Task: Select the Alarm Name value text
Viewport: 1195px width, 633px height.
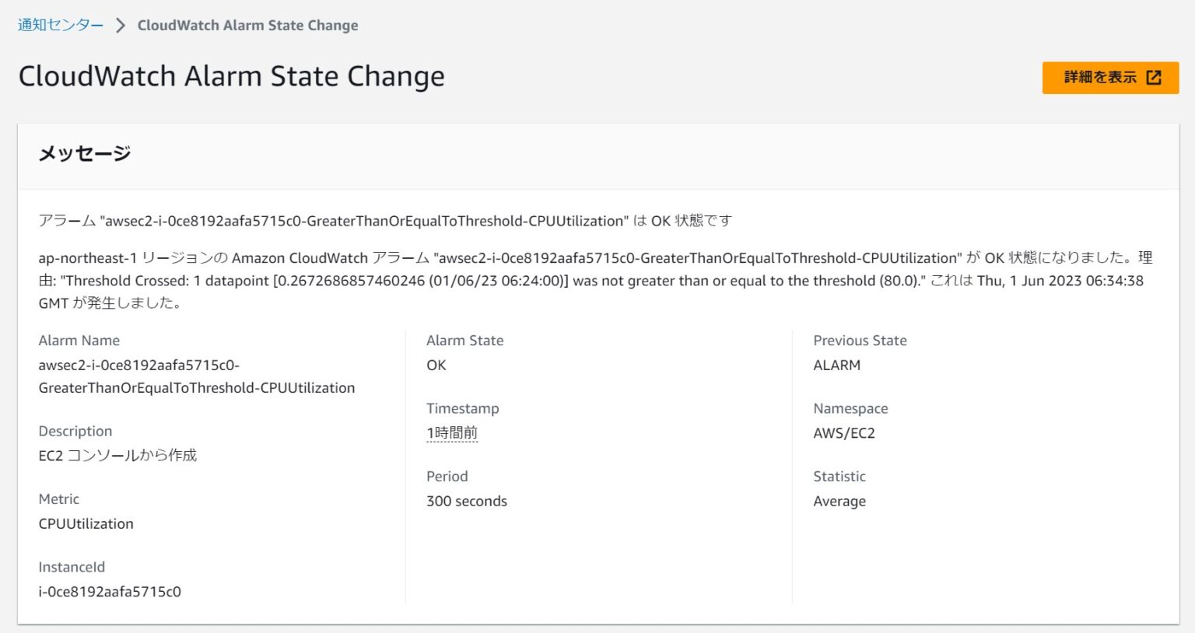Action: 196,376
